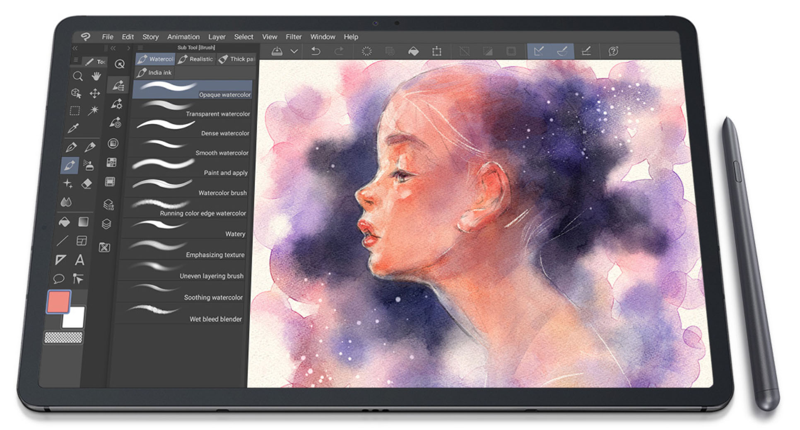Select the Figure line tool
The height and width of the screenshot is (430, 800).
(x=63, y=241)
